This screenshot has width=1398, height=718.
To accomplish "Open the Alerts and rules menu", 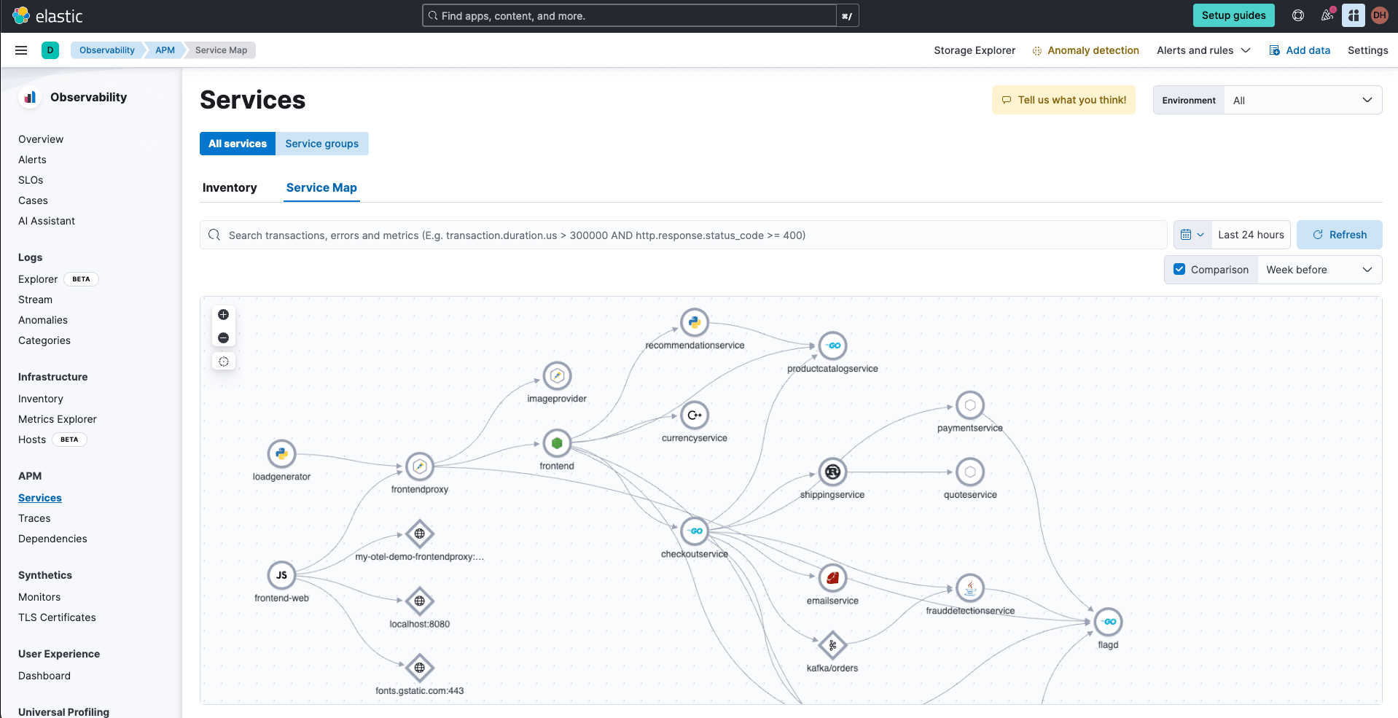I will (1203, 50).
